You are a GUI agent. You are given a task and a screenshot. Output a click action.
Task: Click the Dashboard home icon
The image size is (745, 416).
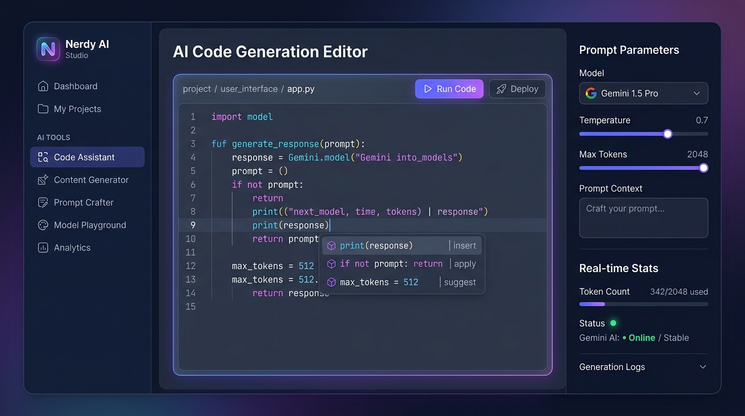43,86
